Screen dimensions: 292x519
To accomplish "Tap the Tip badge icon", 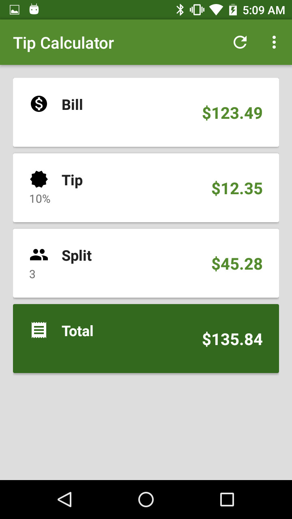I will point(39,179).
